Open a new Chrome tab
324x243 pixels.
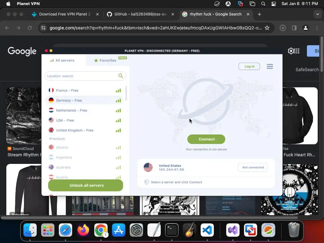259,14
